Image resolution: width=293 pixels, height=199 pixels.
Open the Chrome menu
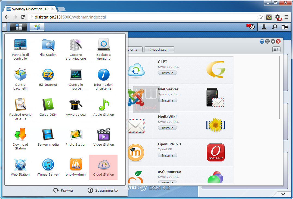[x=286, y=17]
